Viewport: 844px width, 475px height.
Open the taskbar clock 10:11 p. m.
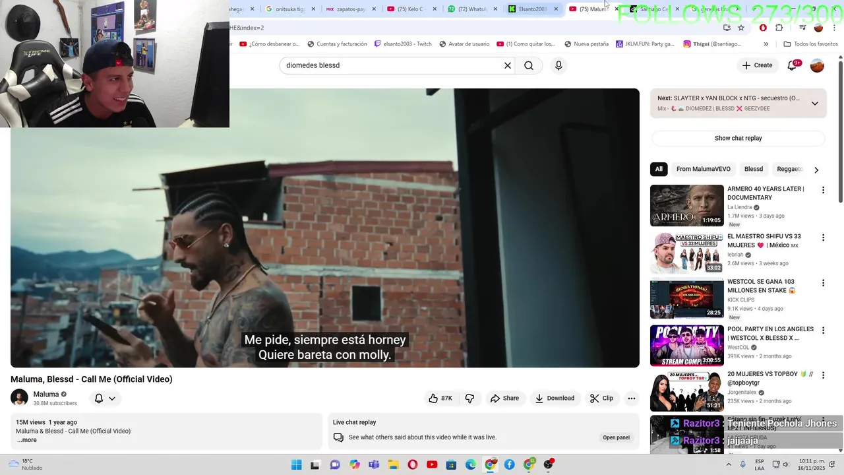(x=812, y=464)
